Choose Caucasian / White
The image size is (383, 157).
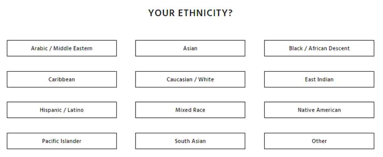pyautogui.click(x=190, y=79)
